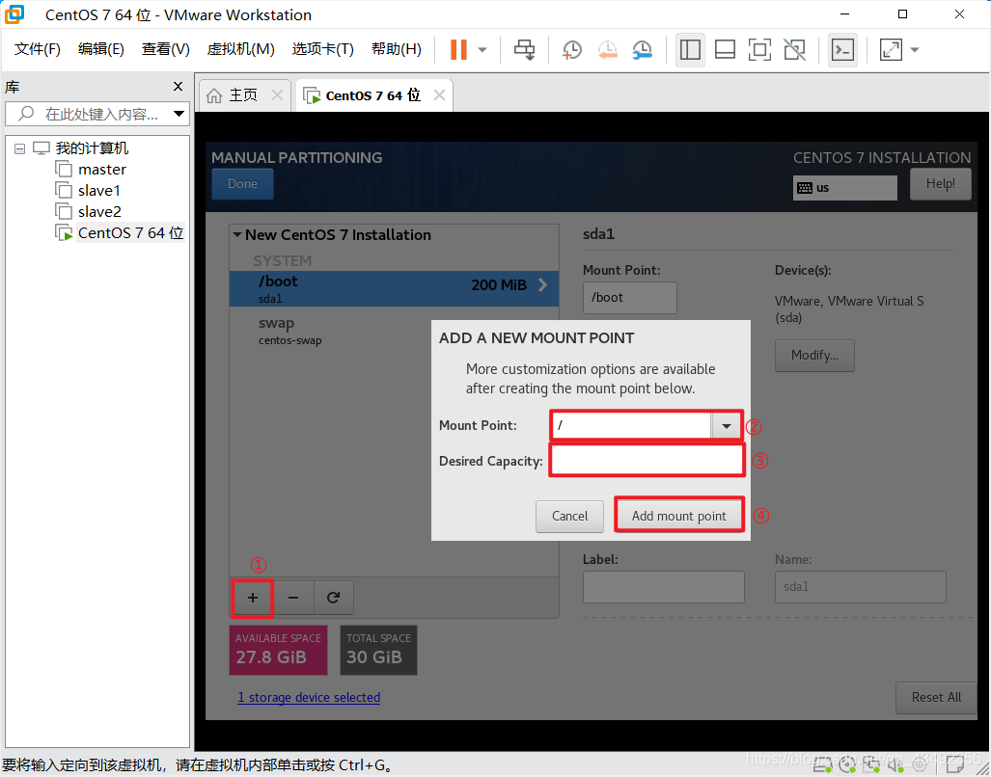Close the library panel
Image resolution: width=991 pixels, height=777 pixels.
click(x=179, y=87)
